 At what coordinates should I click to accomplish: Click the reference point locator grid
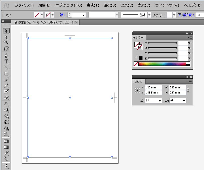[137, 90]
